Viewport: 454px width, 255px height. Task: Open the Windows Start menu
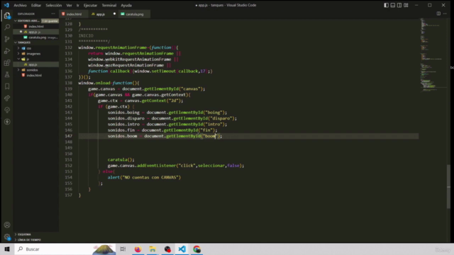pos(7,249)
